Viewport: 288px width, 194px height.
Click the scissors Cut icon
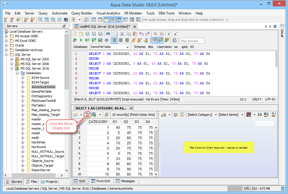[x=122, y=34]
